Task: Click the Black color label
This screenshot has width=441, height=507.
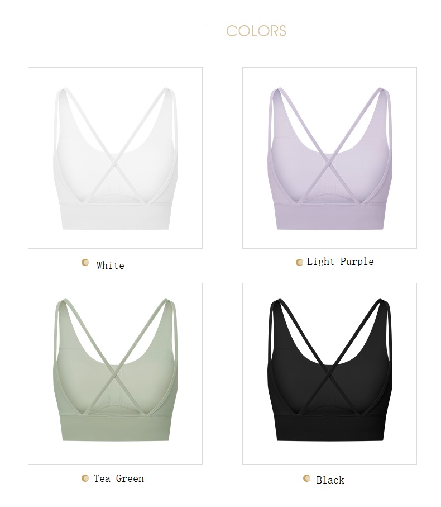Action: (x=330, y=480)
